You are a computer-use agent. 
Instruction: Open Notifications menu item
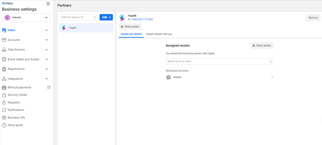click(x=16, y=110)
